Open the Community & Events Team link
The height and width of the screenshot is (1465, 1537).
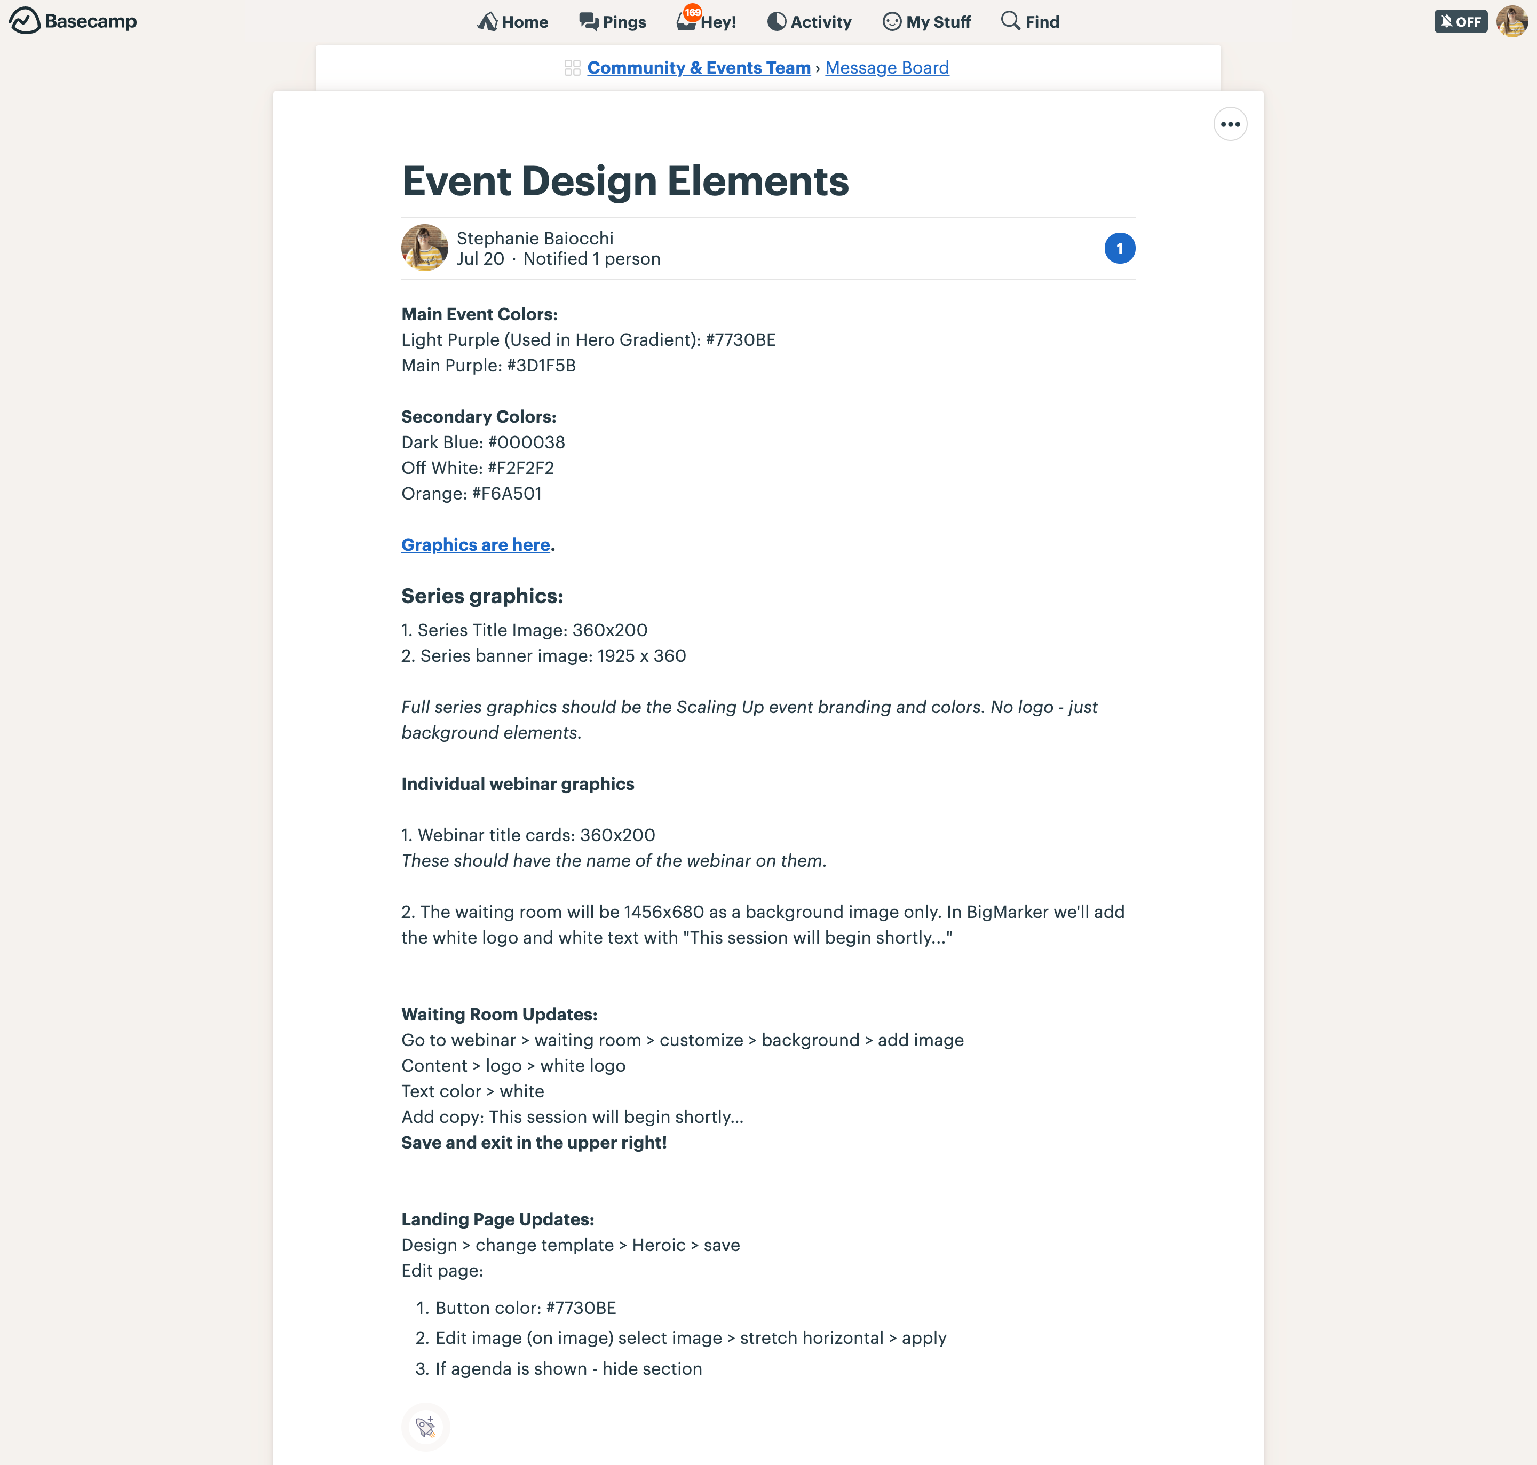point(698,68)
